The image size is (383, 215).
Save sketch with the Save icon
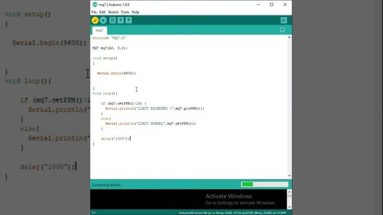129,20
